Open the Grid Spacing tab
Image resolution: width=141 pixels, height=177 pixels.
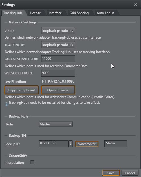click(79, 13)
